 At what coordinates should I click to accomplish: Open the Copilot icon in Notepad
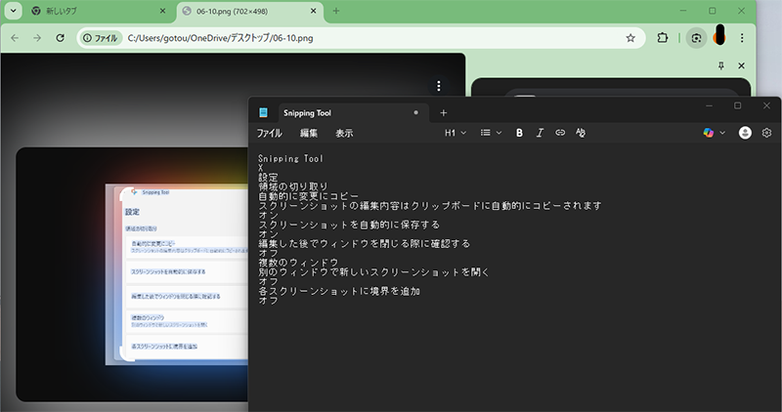tap(708, 133)
